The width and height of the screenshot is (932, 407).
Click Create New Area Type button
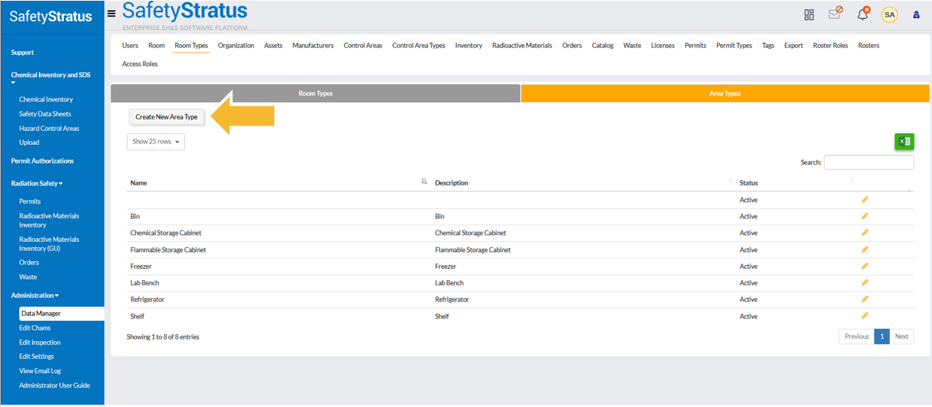point(167,117)
